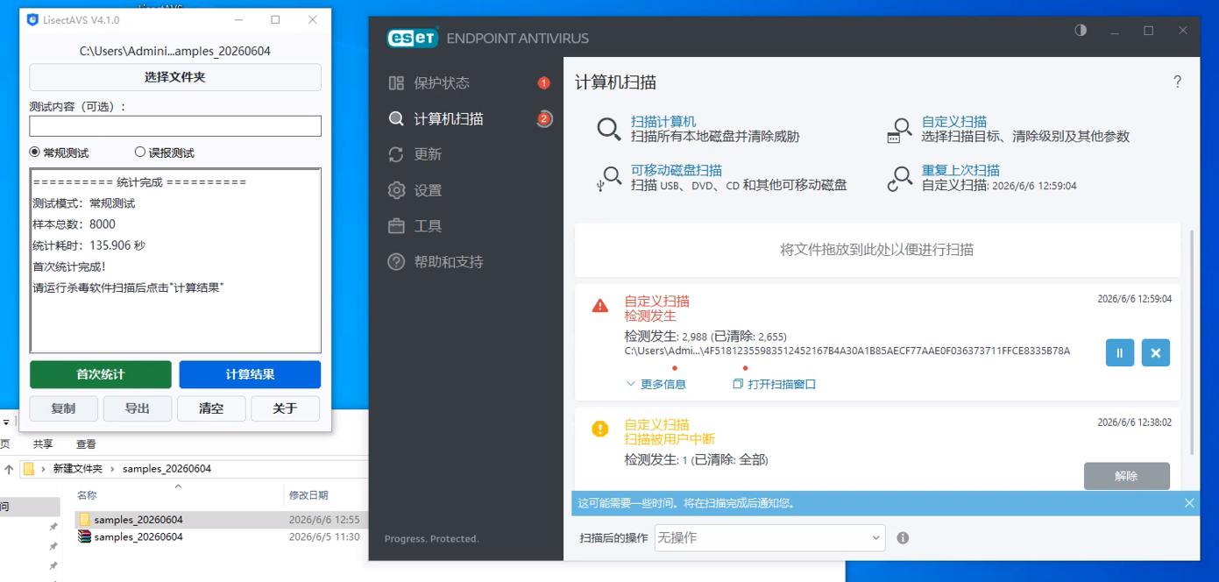Dismiss the blue notification bar
The width and height of the screenshot is (1219, 582).
pos(1189,503)
